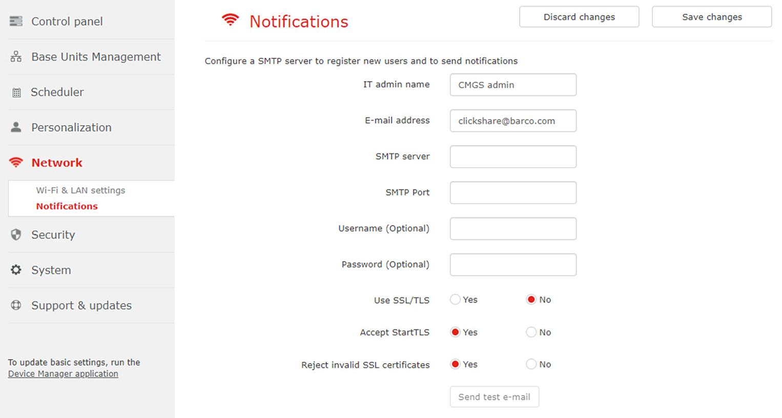Click the red Network Wi-Fi icon in sidebar

click(x=16, y=163)
